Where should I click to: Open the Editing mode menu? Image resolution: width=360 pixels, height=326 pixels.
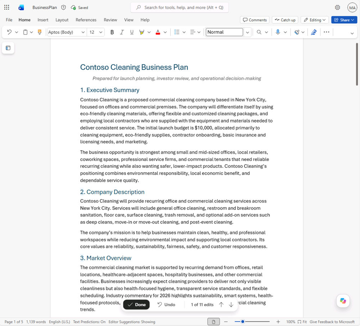pos(315,20)
